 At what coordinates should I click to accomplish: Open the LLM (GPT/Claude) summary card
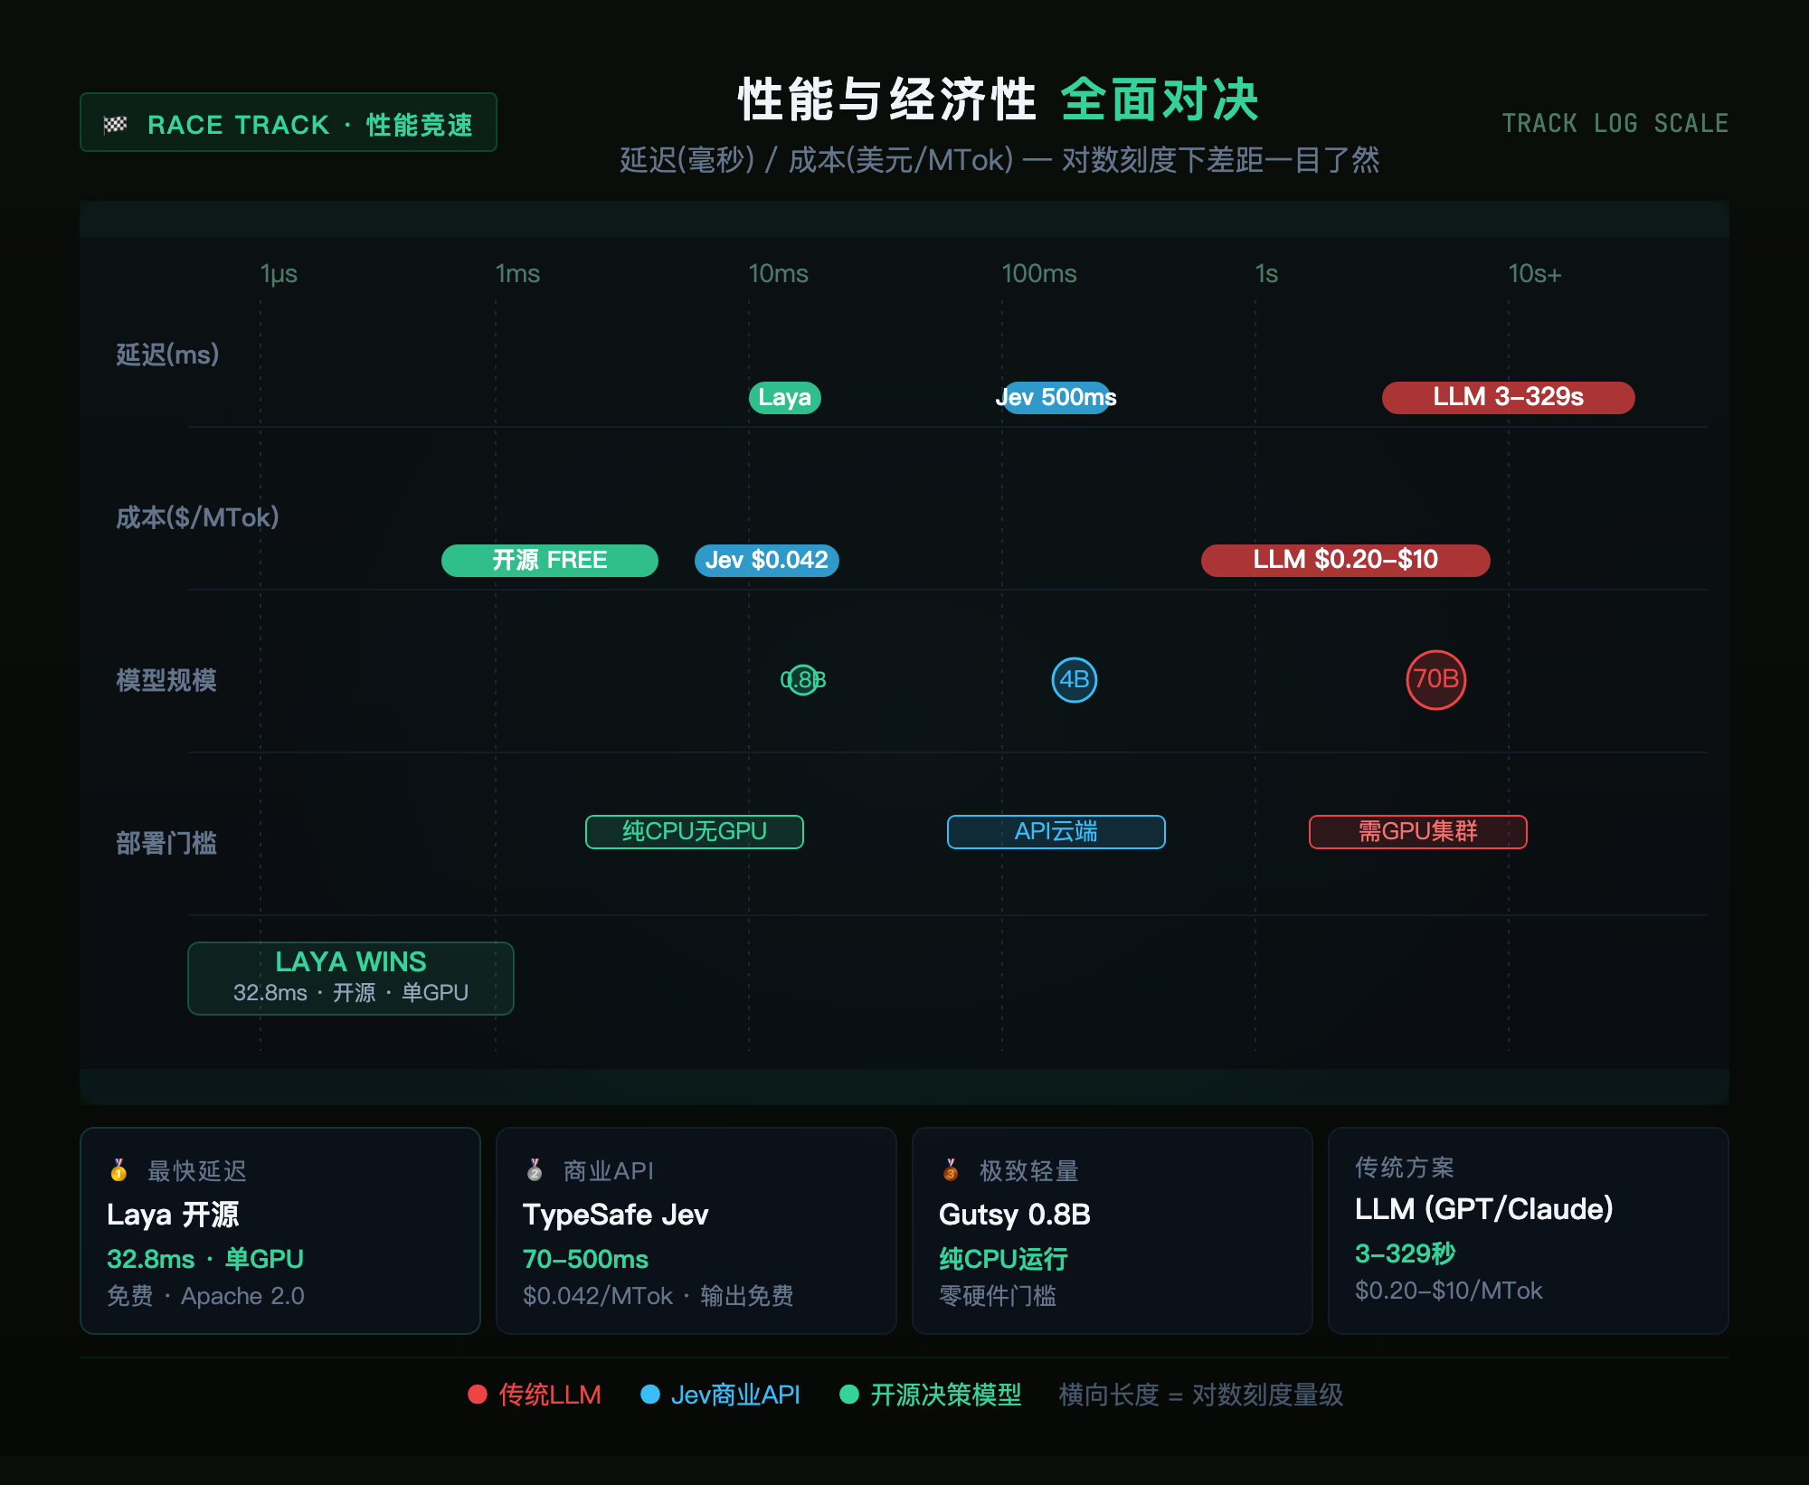pyautogui.click(x=1529, y=1230)
